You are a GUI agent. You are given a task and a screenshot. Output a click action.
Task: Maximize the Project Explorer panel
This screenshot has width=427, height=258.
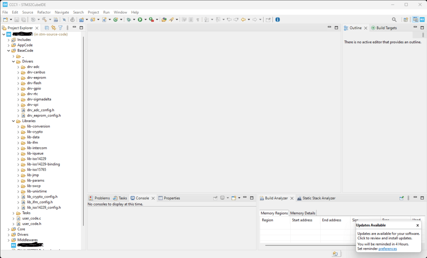(x=81, y=28)
